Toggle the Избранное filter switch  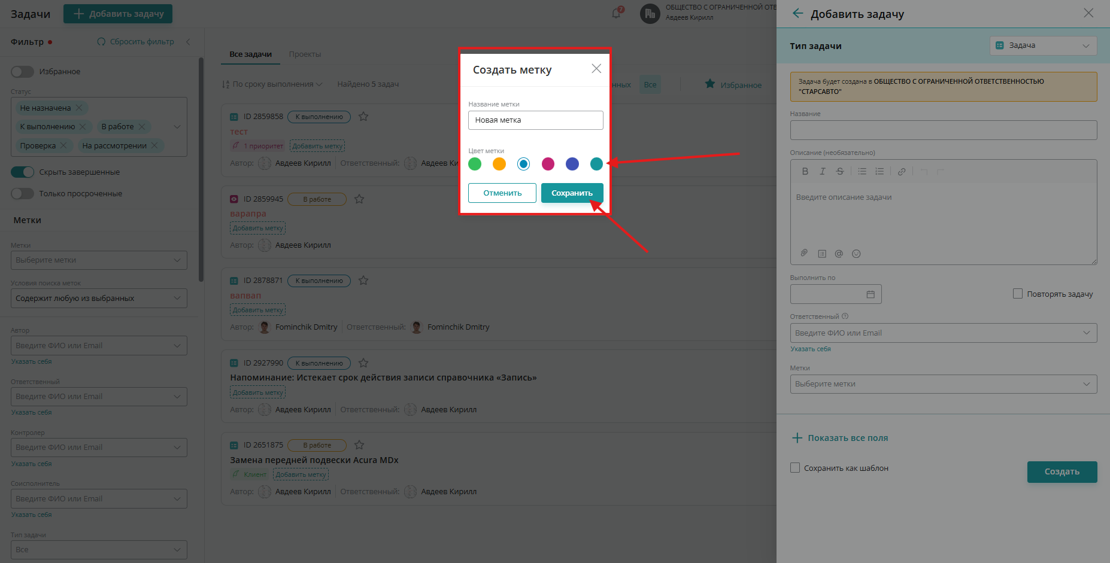coord(23,72)
